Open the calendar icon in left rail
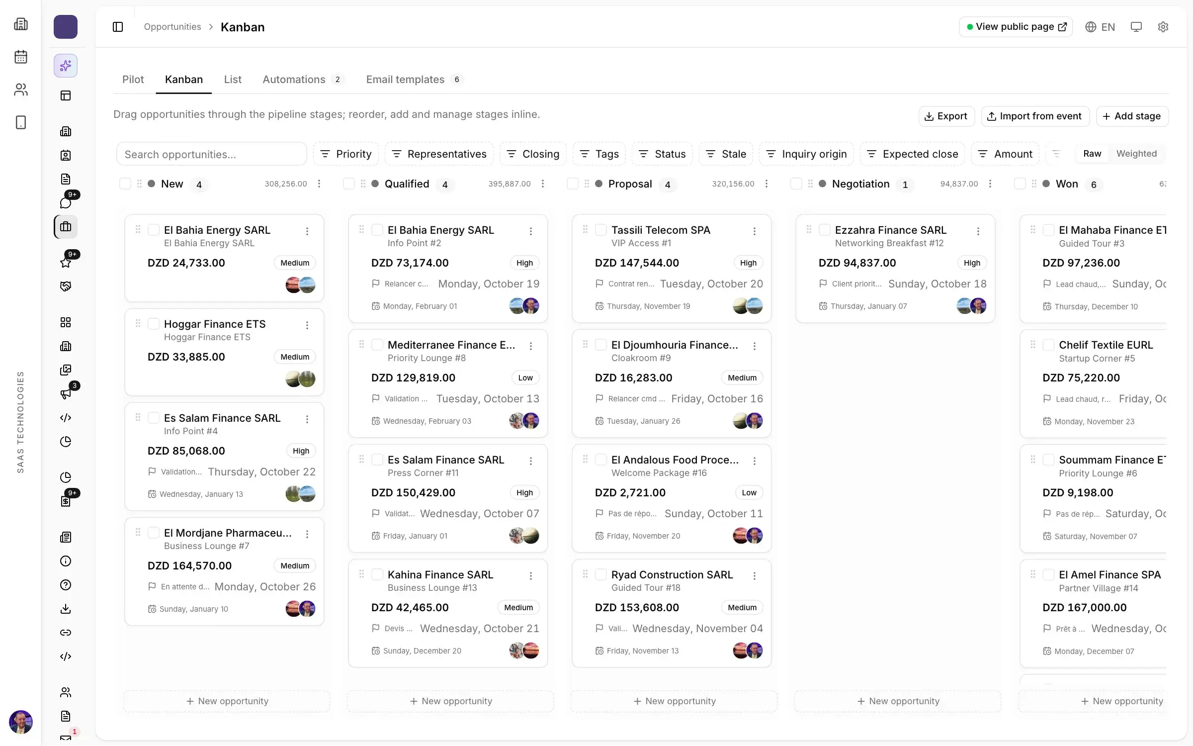Viewport: 1193px width, 746px height. 21,57
